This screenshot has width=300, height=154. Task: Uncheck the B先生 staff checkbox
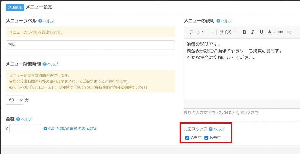[x=206, y=138]
